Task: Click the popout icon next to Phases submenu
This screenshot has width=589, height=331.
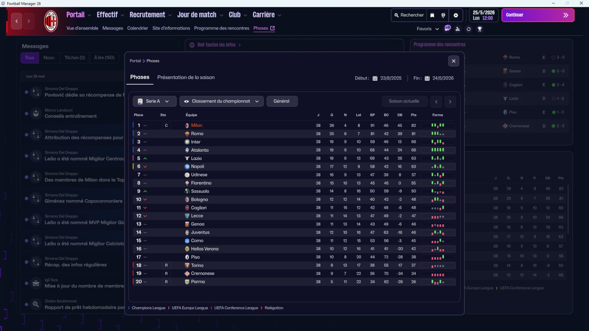Action: (x=272, y=28)
